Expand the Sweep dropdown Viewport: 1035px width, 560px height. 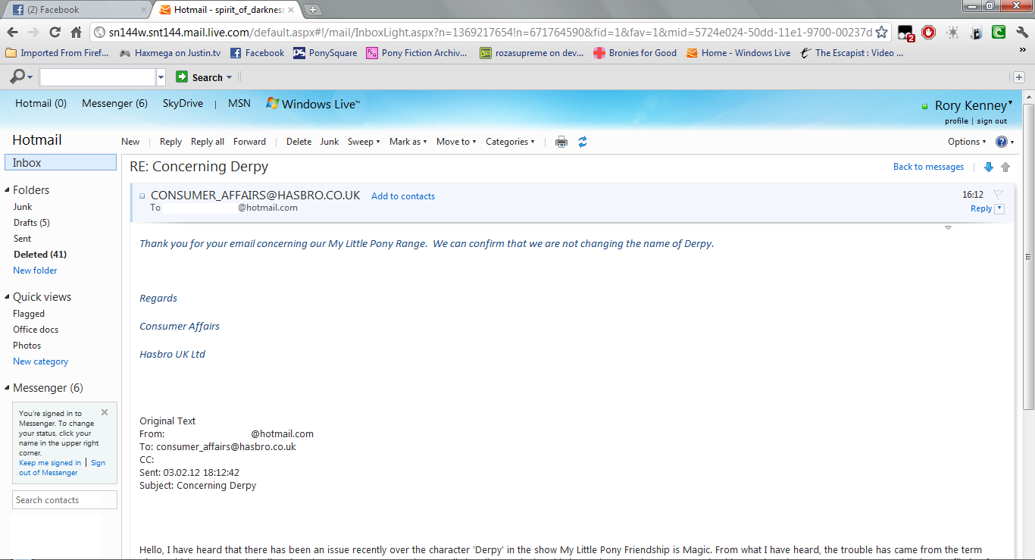(364, 142)
